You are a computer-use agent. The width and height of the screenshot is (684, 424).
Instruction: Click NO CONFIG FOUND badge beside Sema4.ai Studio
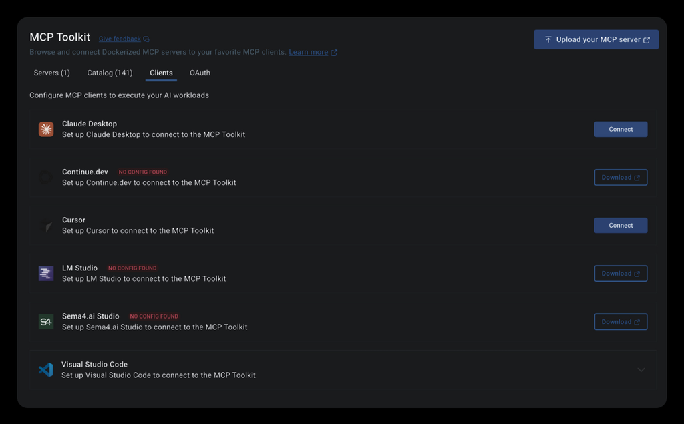[x=154, y=316]
